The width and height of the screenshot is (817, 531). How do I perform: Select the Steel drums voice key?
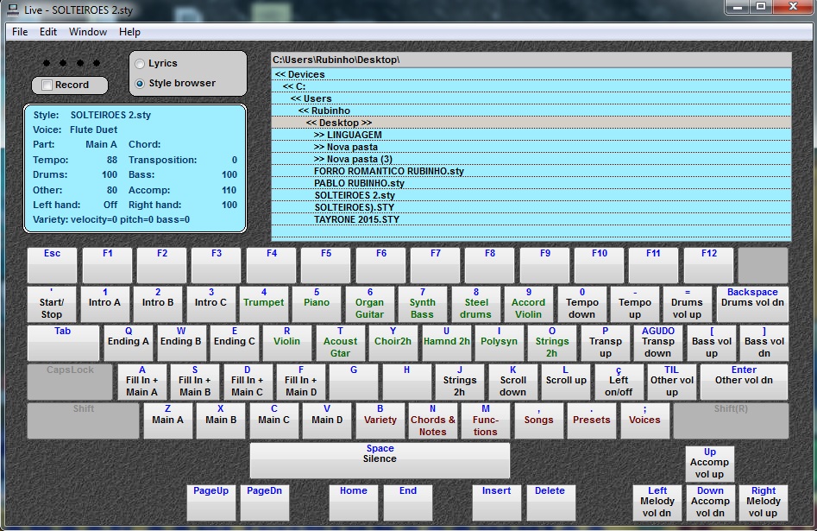475,304
